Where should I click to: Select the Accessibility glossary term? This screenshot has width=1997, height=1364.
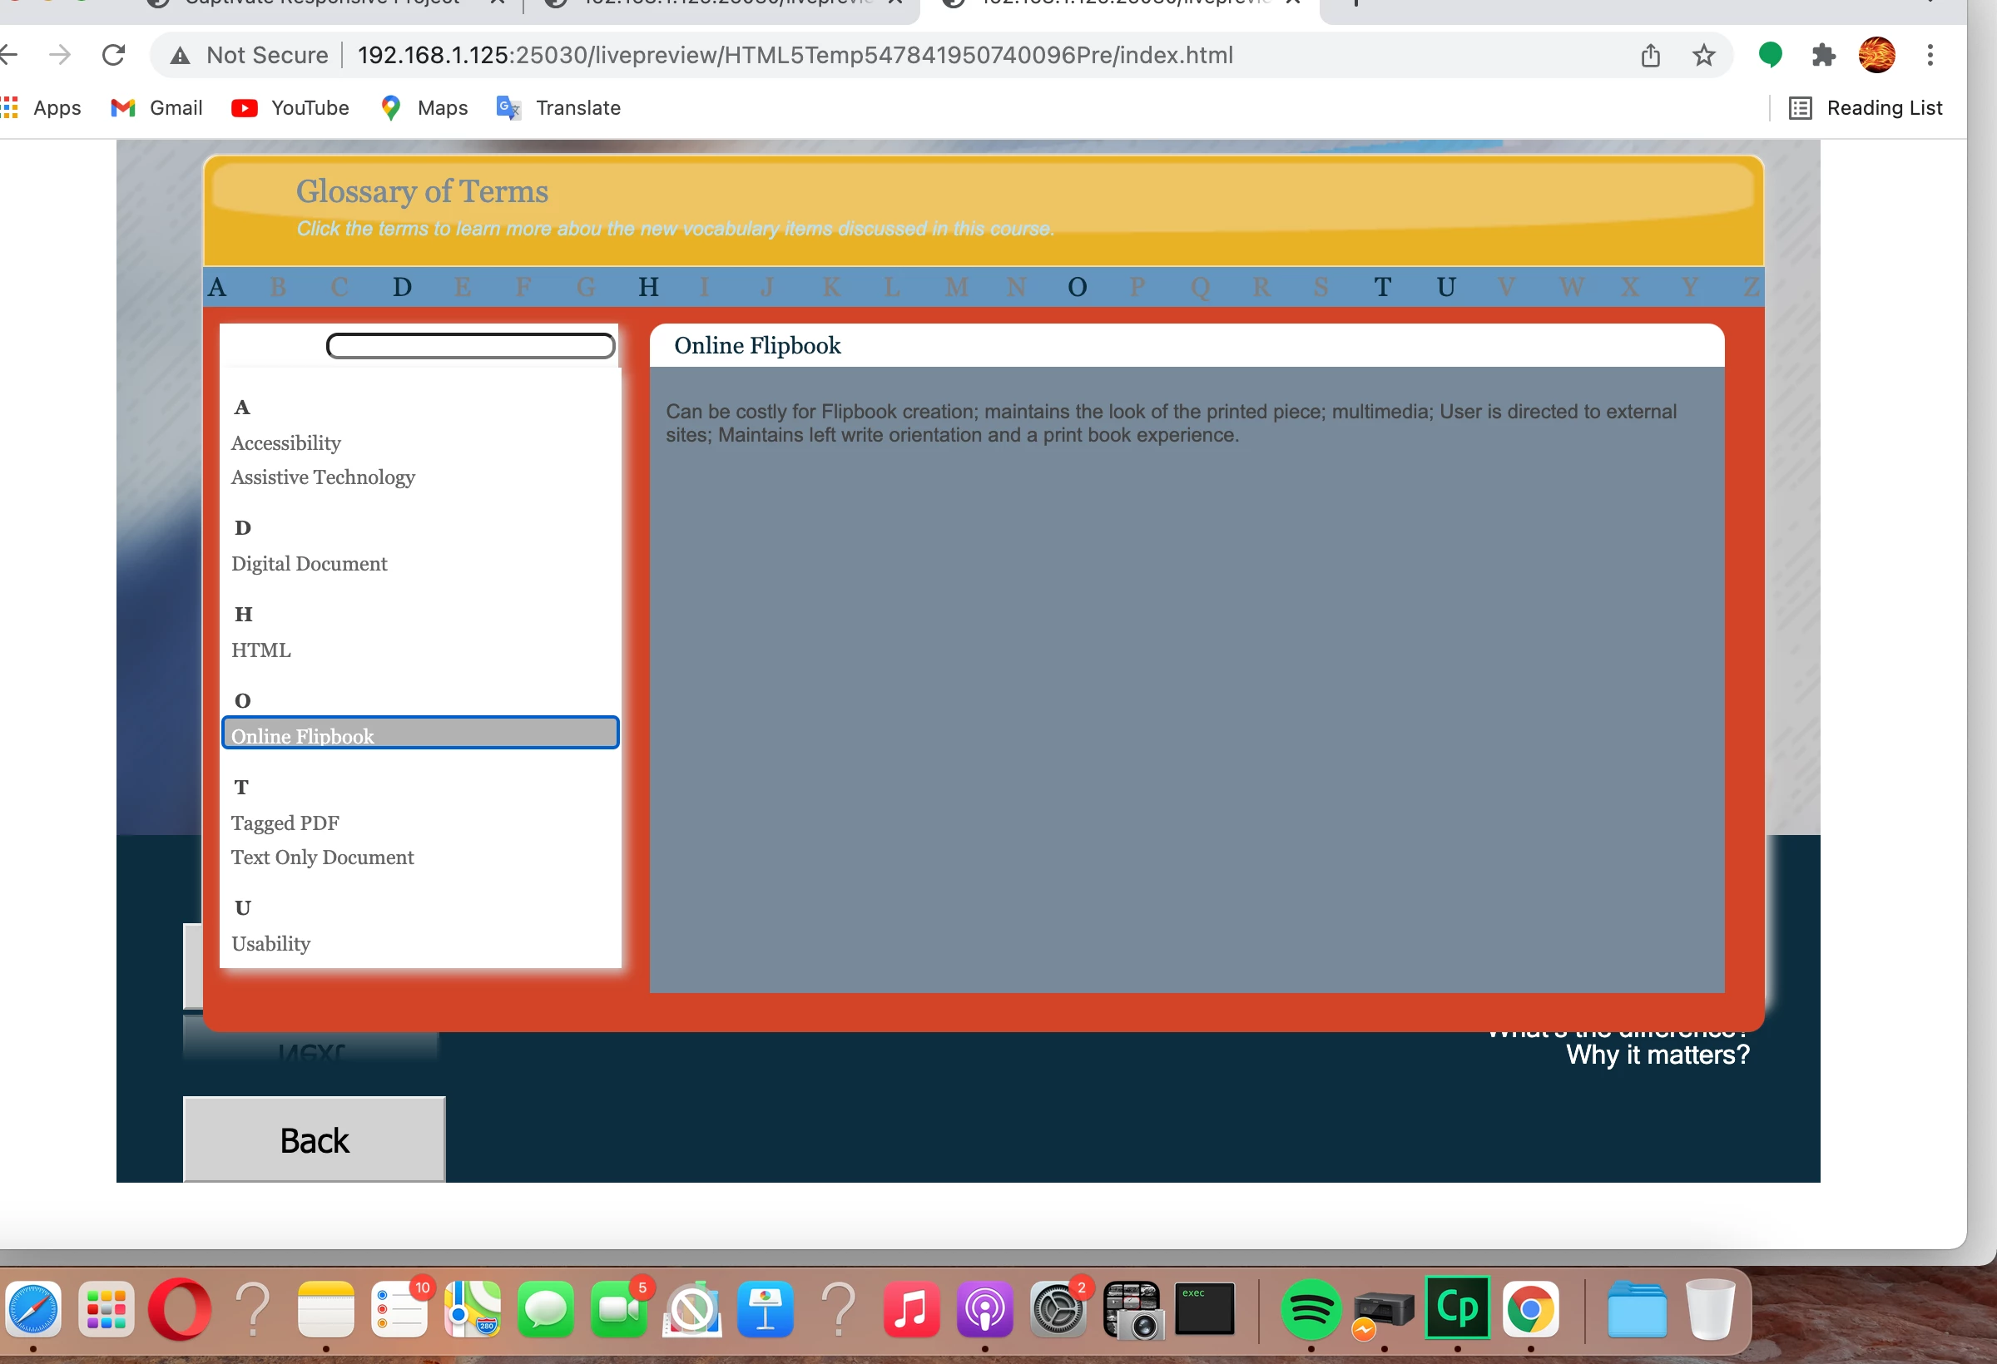(x=286, y=443)
